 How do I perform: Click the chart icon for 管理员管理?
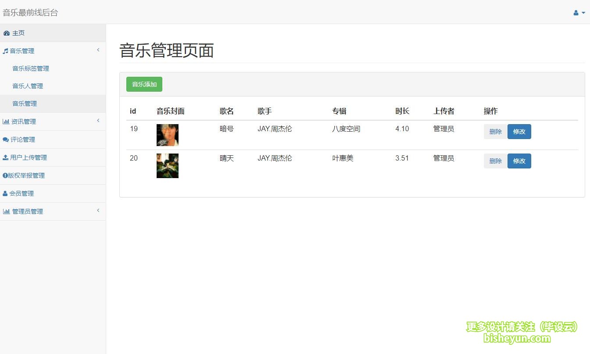6,211
